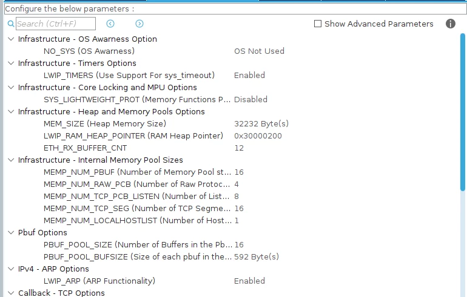The width and height of the screenshot is (467, 297).
Task: Edit MEMP_NUM_TCP_PCB_LISTEN value 8
Action: pos(237,197)
